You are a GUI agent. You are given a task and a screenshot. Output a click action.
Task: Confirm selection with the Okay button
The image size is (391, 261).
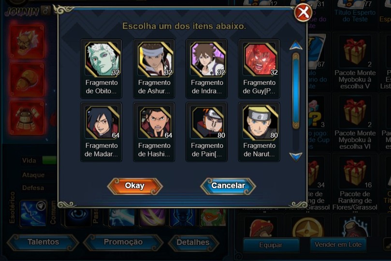[x=135, y=186]
